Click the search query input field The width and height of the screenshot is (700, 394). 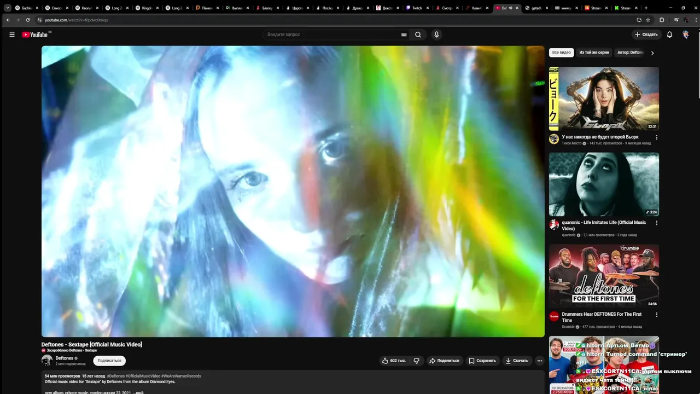(334, 34)
